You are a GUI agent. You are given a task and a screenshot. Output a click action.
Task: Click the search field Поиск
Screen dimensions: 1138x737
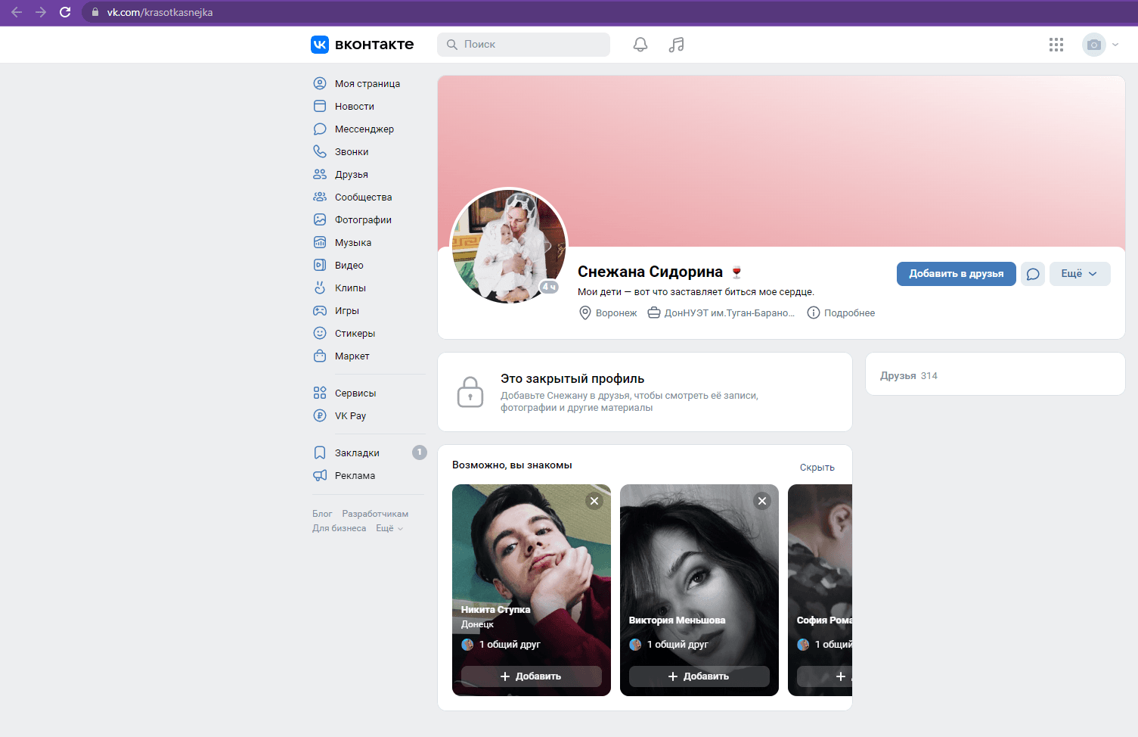[x=523, y=45]
